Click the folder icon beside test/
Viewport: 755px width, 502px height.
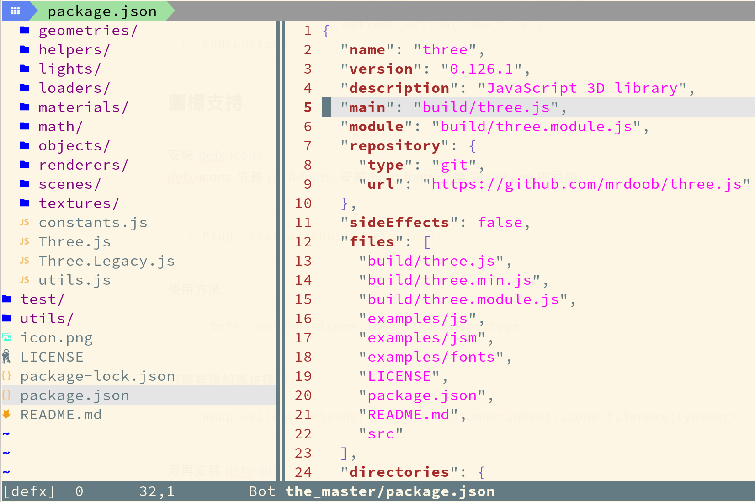point(6,299)
